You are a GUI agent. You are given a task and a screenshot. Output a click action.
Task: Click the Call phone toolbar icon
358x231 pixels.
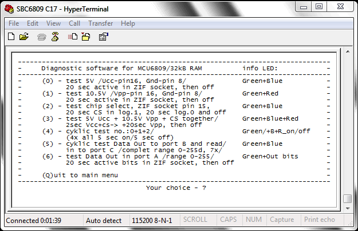[x=42, y=37]
